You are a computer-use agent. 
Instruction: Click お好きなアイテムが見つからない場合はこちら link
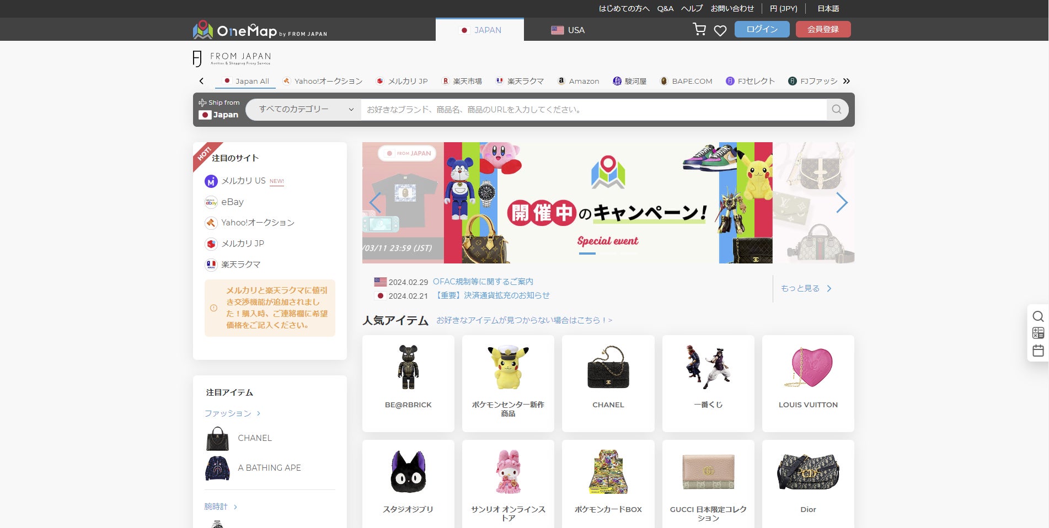pos(524,320)
